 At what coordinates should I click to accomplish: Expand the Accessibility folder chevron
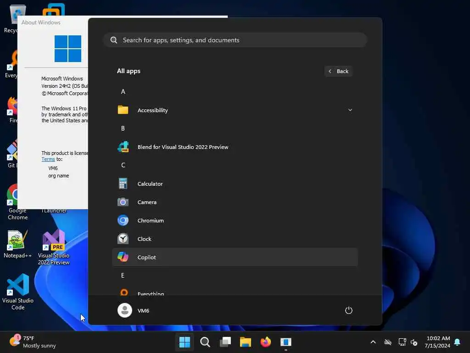click(x=350, y=110)
